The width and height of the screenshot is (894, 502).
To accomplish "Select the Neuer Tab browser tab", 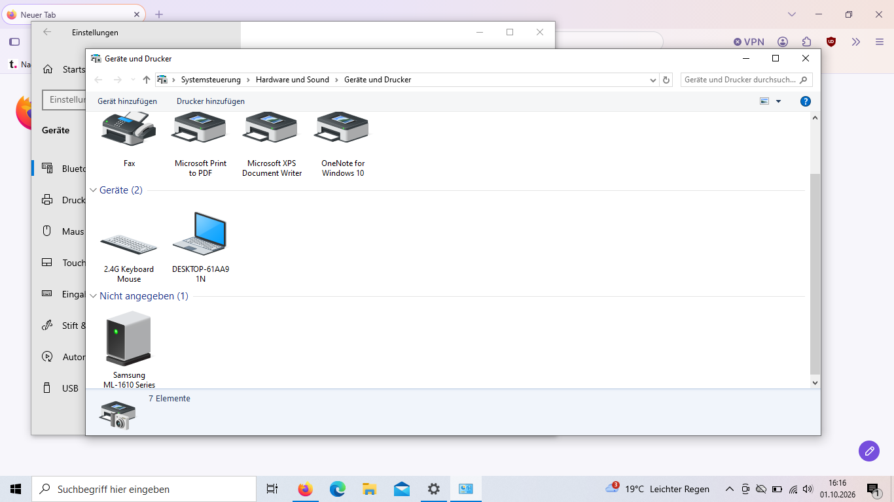I will click(74, 14).
